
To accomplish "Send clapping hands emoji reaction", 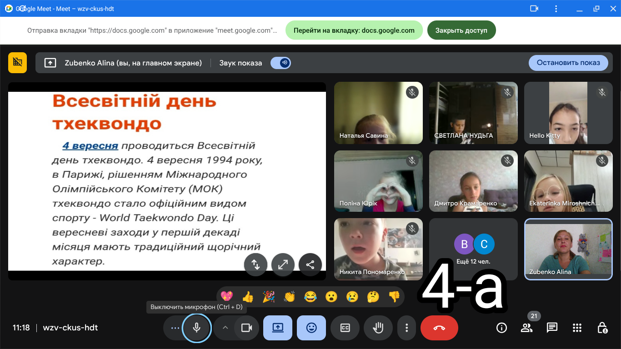I will coord(290,297).
